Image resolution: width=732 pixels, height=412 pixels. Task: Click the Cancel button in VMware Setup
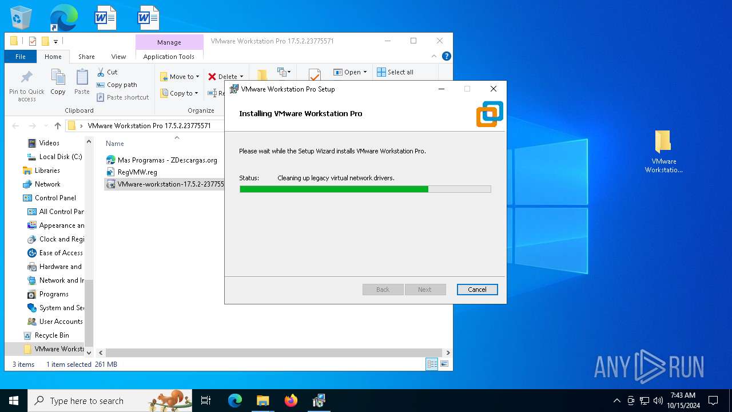pos(477,290)
